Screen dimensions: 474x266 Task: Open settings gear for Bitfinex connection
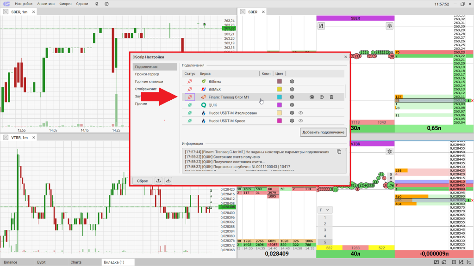[292, 81]
